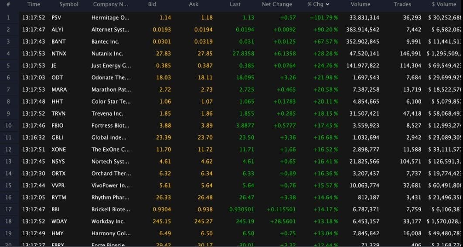Image resolution: width=463 pixels, height=247 pixels.
Task: Sort by the Trades column header
Action: (402, 4)
